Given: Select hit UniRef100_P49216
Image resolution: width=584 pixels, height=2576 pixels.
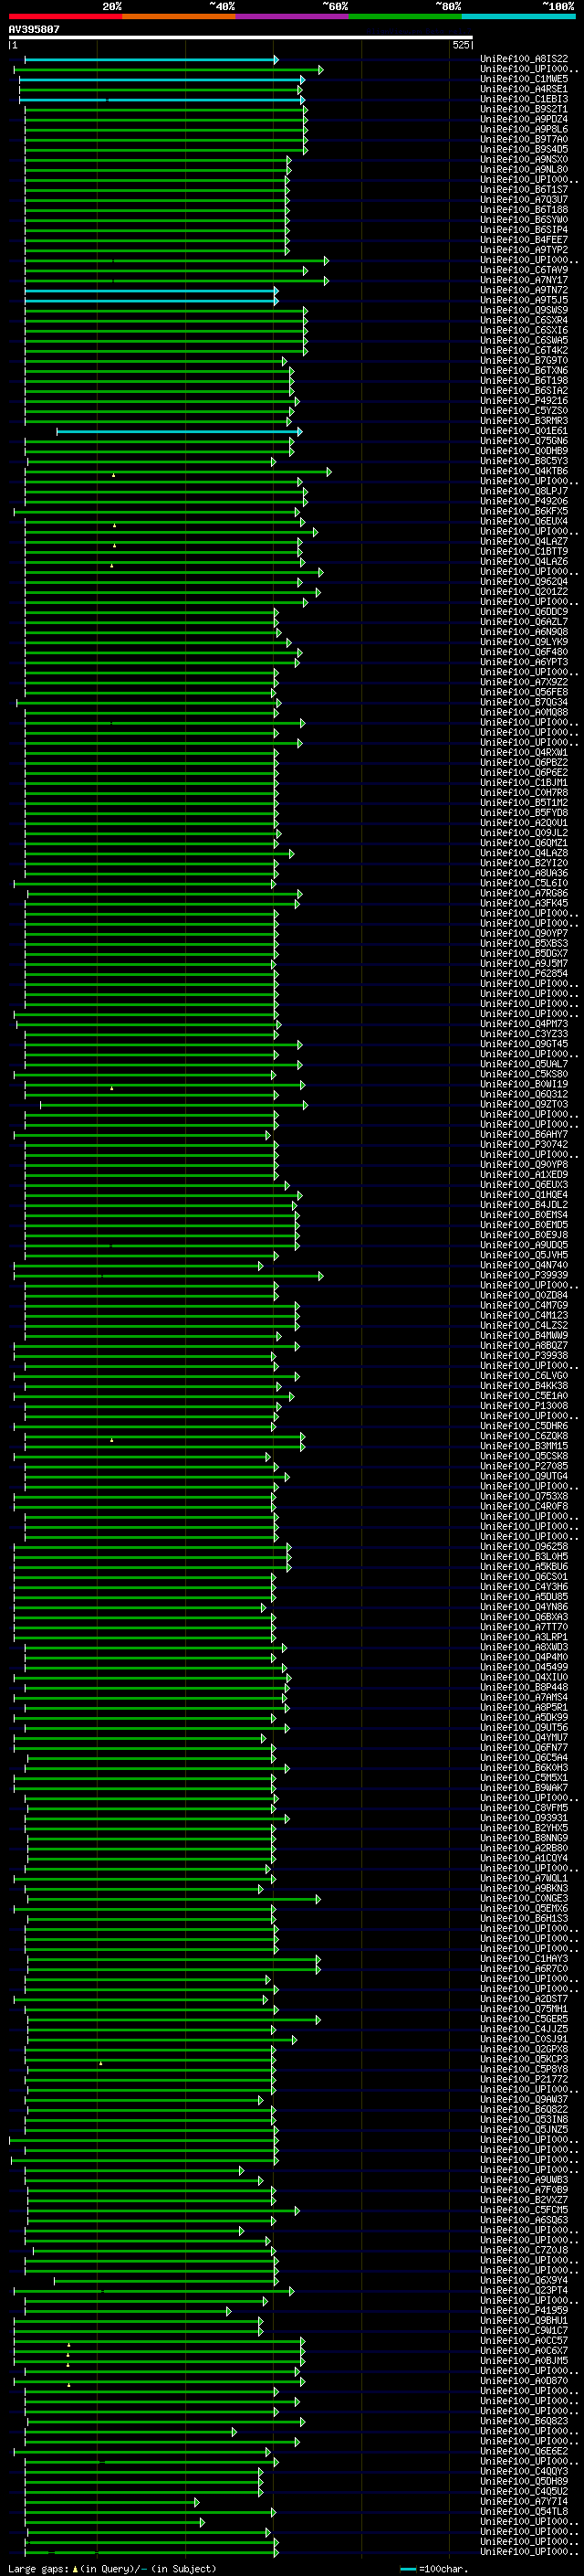Looking at the screenshot, I should point(524,401).
